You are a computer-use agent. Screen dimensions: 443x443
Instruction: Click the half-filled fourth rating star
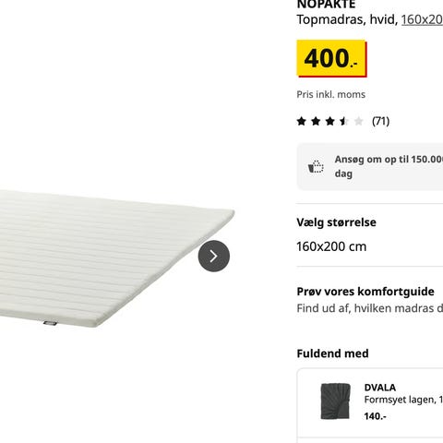[344, 121]
